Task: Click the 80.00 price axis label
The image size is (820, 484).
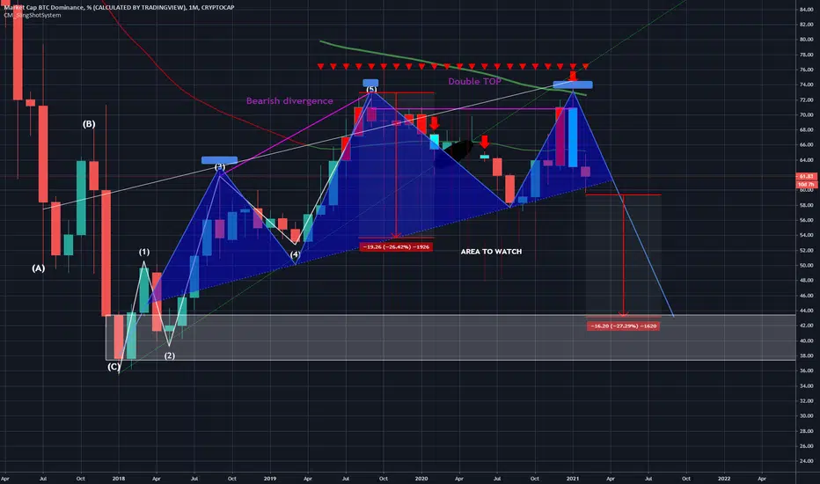Action: click(806, 40)
